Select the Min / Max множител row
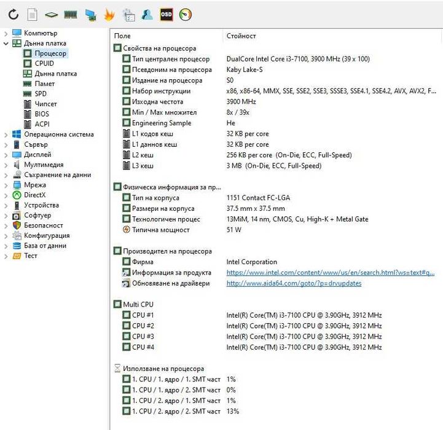 click(x=186, y=112)
